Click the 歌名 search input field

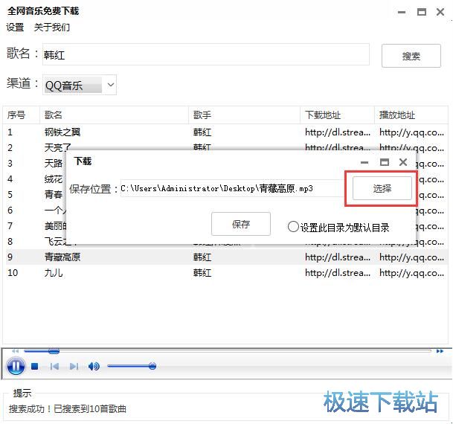coord(206,54)
